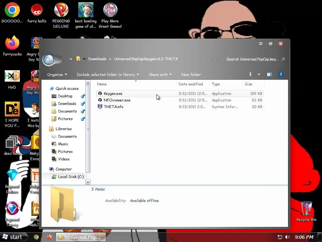
Task: Click the volume icon in system tray
Action: [x=287, y=237]
